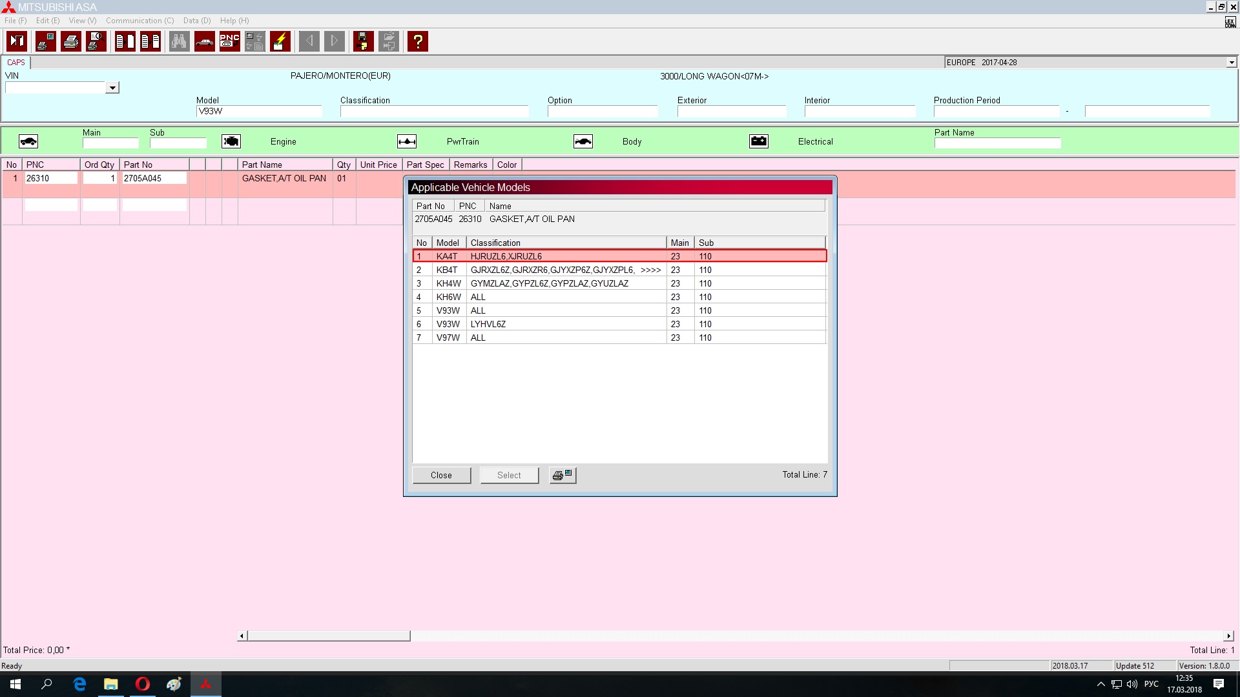The image size is (1240, 697).
Task: Open the Communication menu
Action: point(139,21)
